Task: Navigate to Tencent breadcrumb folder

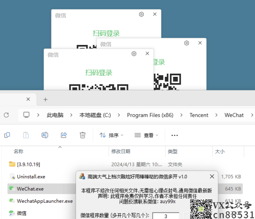Action: 199,115
